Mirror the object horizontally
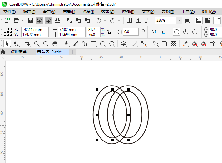 point(154,32)
